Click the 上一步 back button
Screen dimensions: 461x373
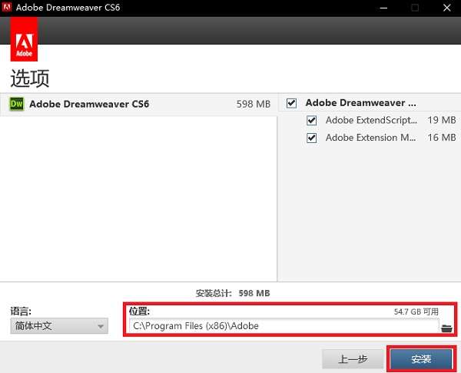[353, 359]
